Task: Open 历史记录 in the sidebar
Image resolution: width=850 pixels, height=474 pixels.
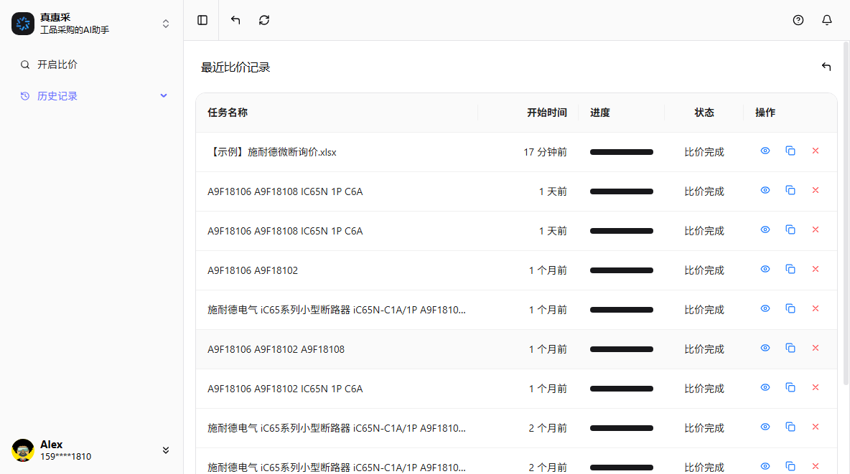Action: [57, 96]
